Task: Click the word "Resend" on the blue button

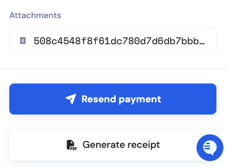Action: (99, 99)
